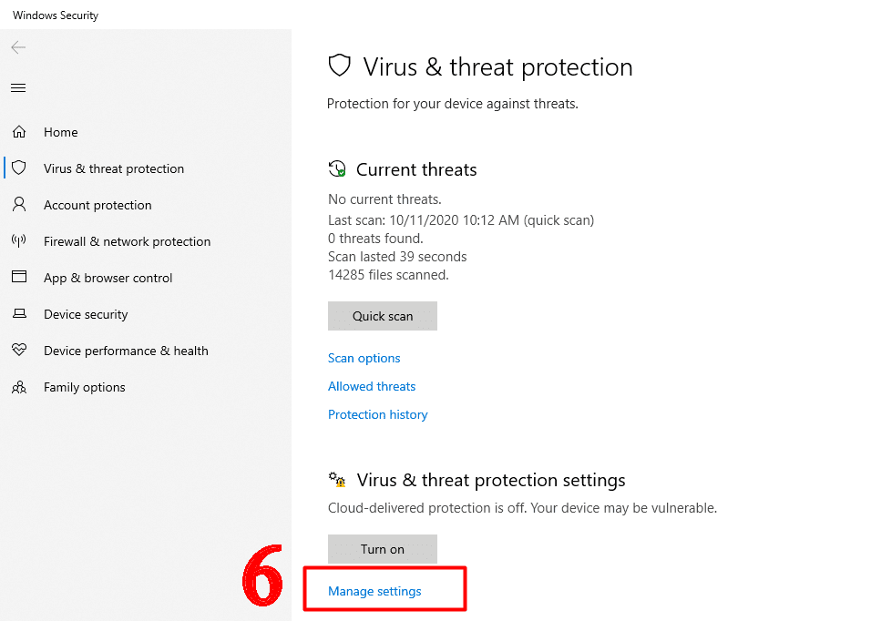Click the Device security laptop icon
Image resolution: width=871 pixels, height=621 pixels.
click(19, 314)
